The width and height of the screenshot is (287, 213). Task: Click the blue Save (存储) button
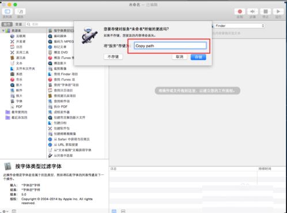[x=198, y=57]
